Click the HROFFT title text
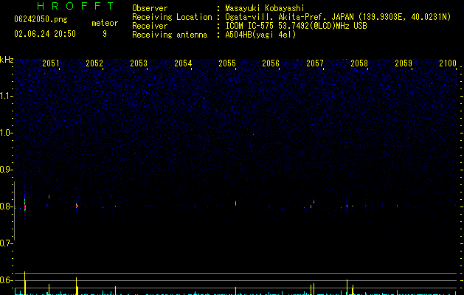Image resolution: width=464 pixels, height=295 pixels. point(75,6)
